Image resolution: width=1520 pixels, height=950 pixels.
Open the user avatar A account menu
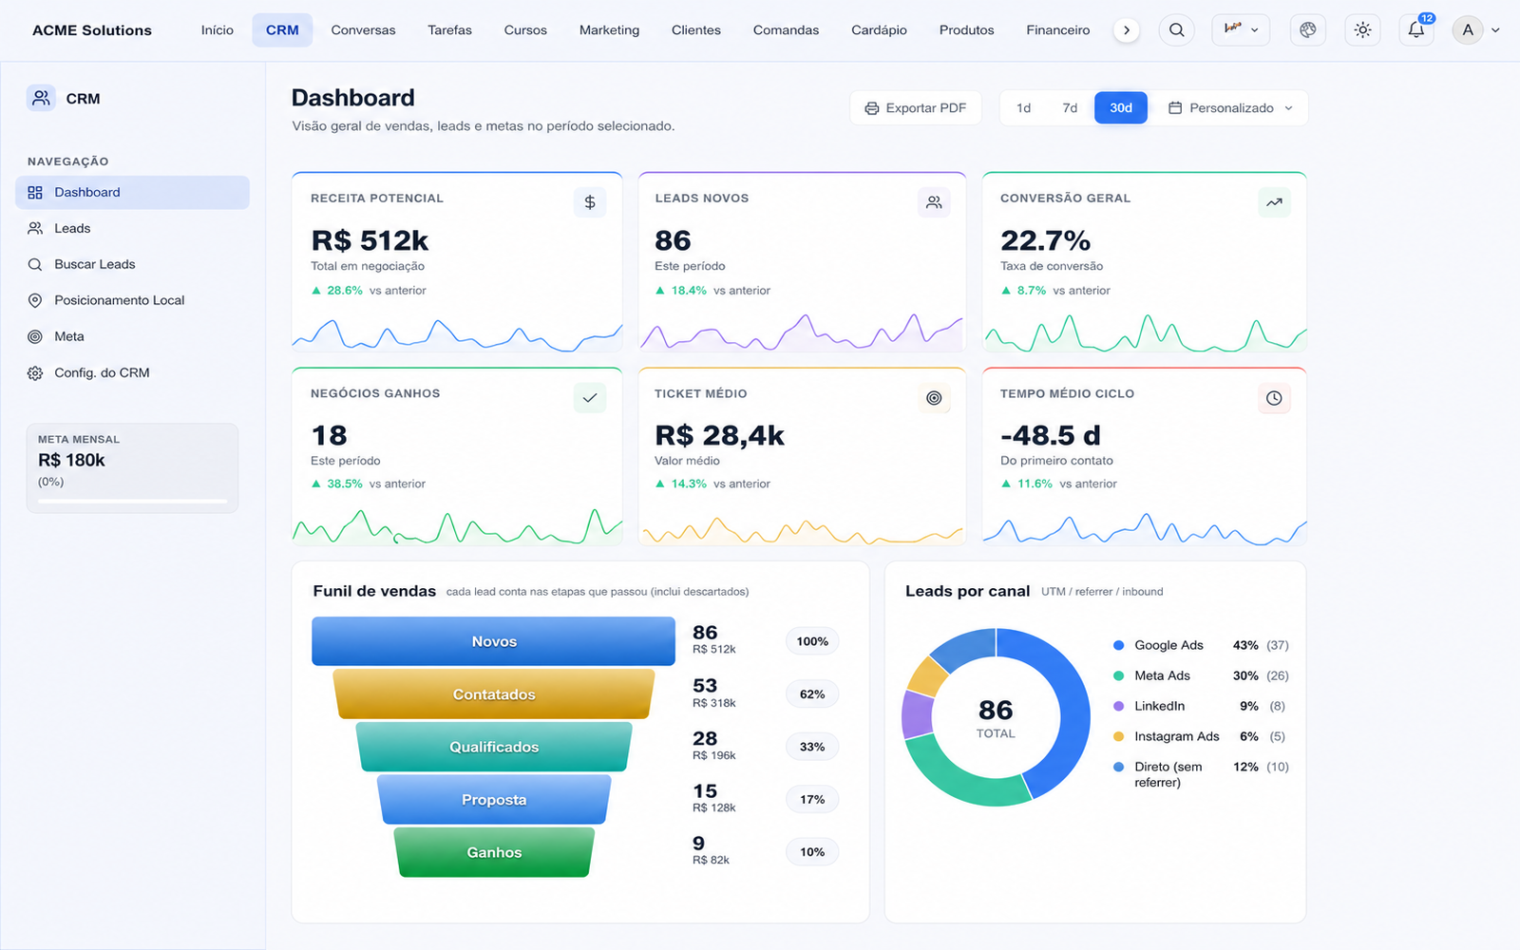coord(1475,30)
